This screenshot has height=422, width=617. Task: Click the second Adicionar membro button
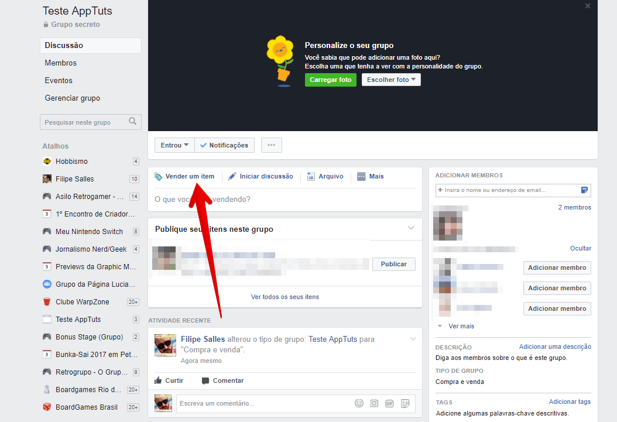557,289
